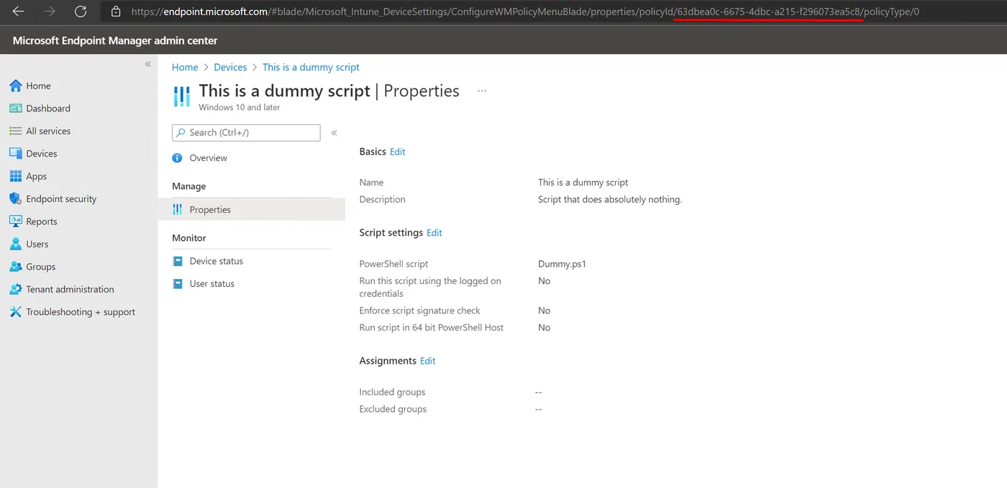Click the Device status notebook icon
This screenshot has width=1007, height=488.
click(x=178, y=261)
